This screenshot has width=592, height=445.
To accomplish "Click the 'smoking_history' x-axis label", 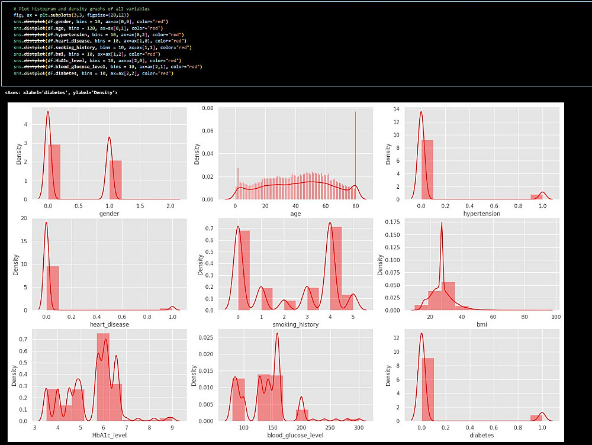I will coord(295,324).
